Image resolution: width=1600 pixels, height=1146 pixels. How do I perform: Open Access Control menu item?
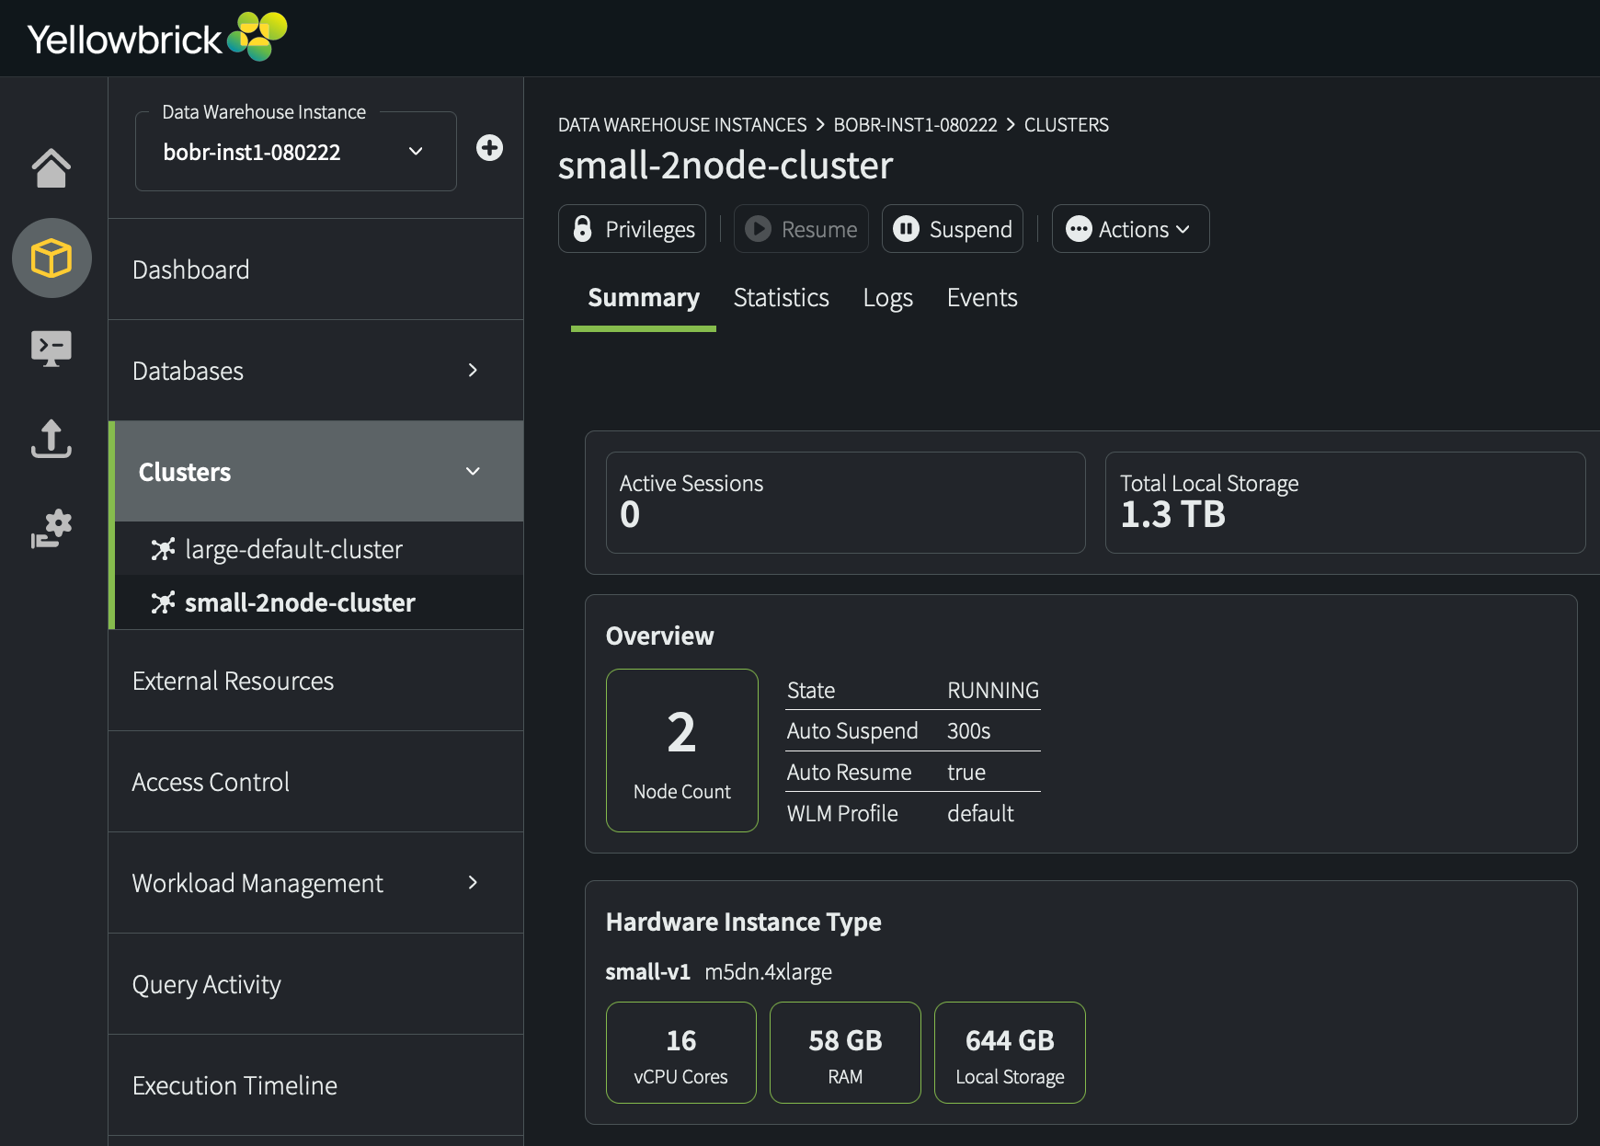[x=316, y=782]
